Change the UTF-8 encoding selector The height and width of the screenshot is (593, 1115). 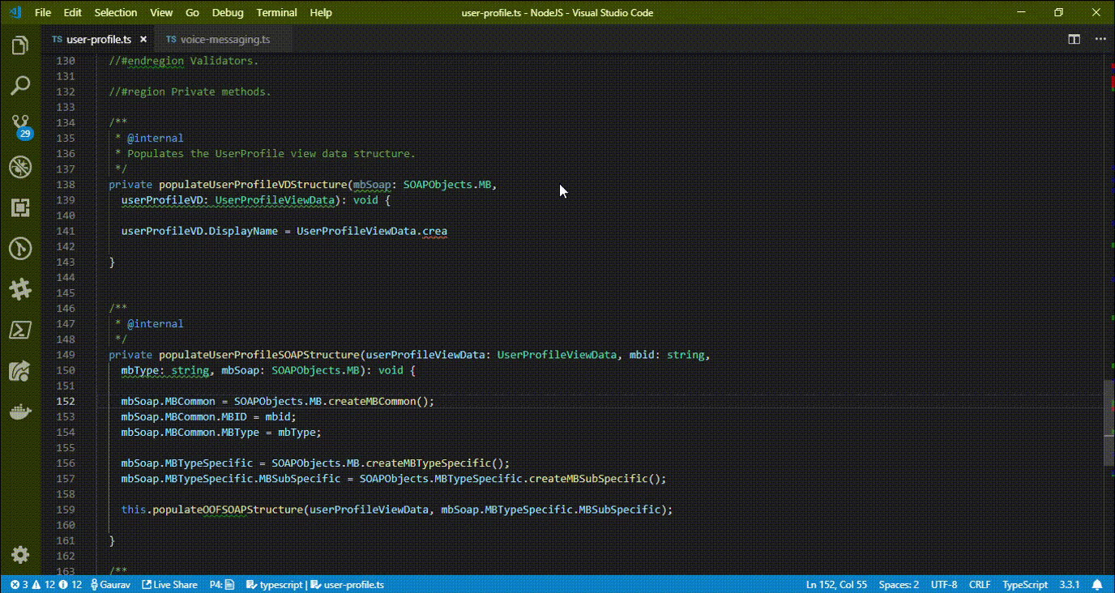944,584
